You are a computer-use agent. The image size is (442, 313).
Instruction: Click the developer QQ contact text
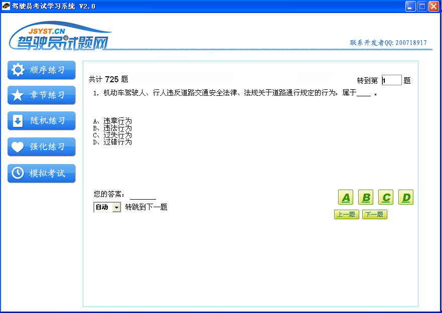click(388, 43)
